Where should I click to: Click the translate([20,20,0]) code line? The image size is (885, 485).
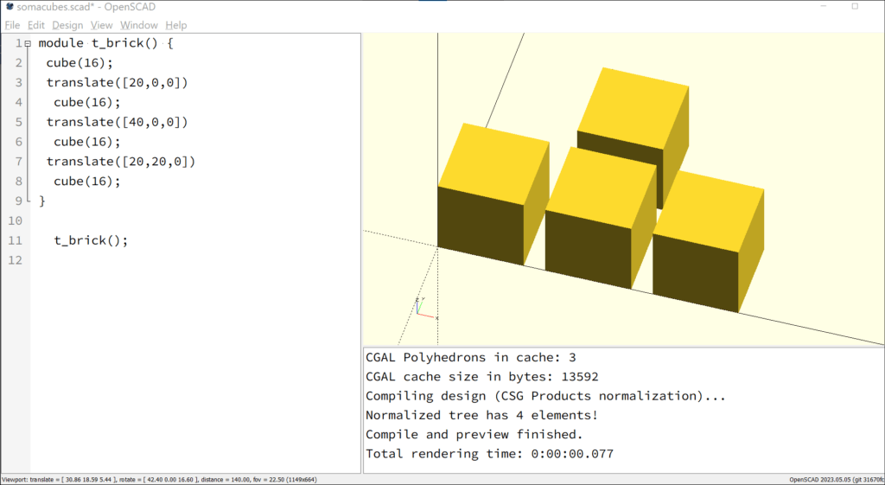tap(121, 162)
